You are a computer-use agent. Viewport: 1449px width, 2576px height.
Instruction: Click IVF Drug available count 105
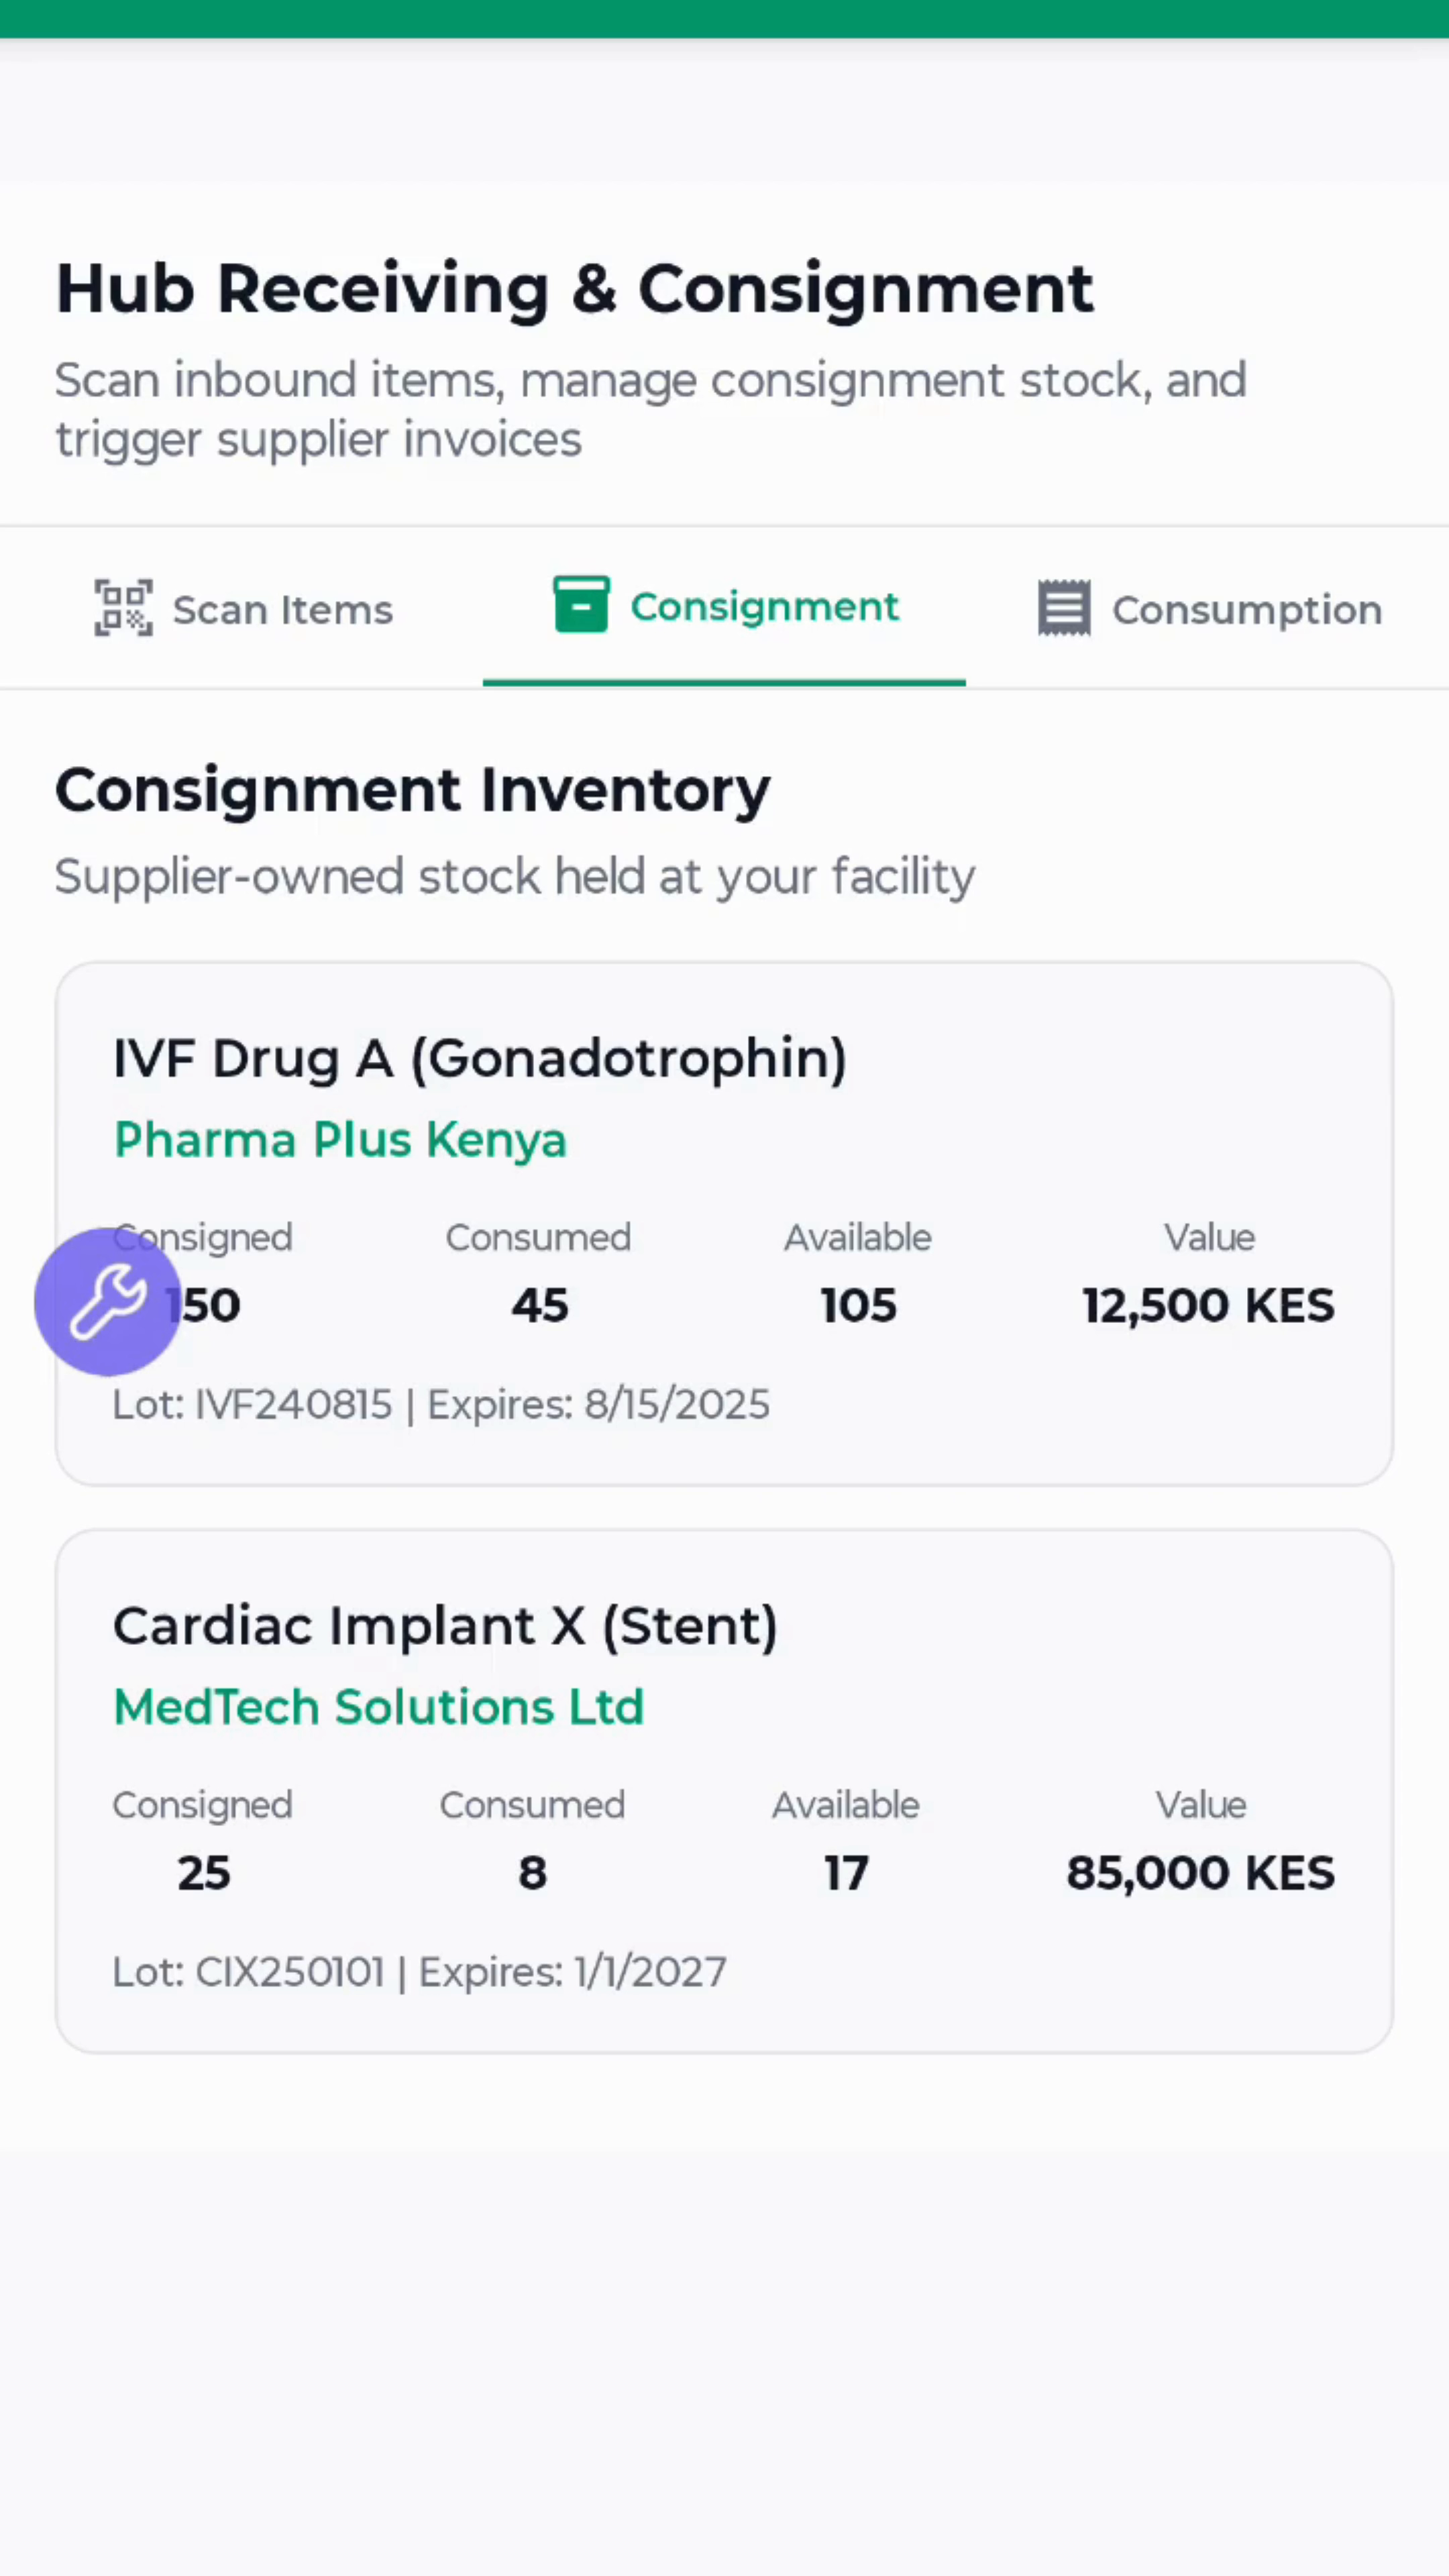tap(858, 1306)
